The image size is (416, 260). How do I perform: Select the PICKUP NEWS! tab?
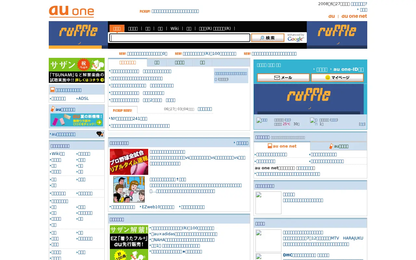(x=123, y=110)
